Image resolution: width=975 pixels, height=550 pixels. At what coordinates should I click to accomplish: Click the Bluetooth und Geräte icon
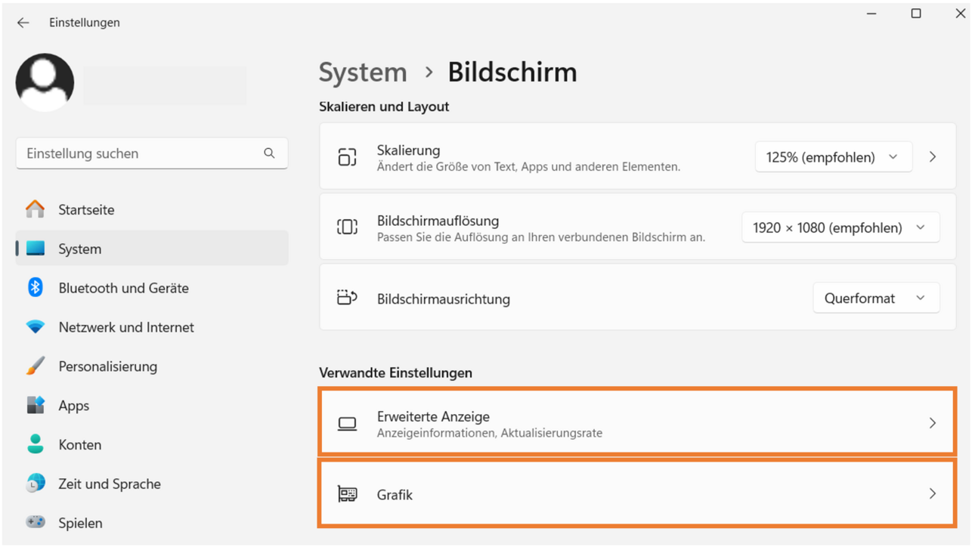click(x=36, y=288)
